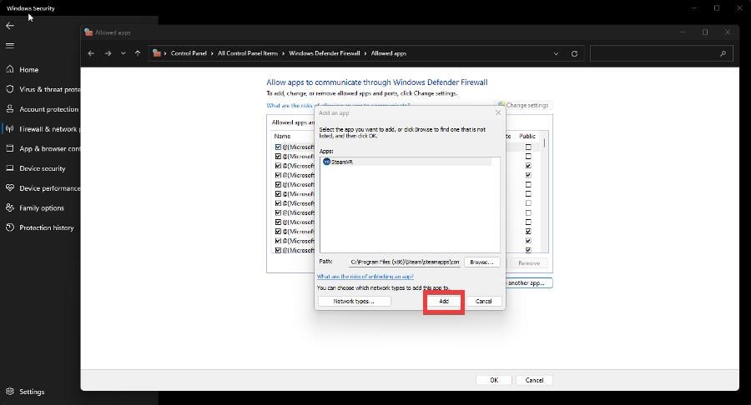This screenshot has height=405, width=751.
Task: Click the Firewall antenna icon
Action: tap(10, 128)
